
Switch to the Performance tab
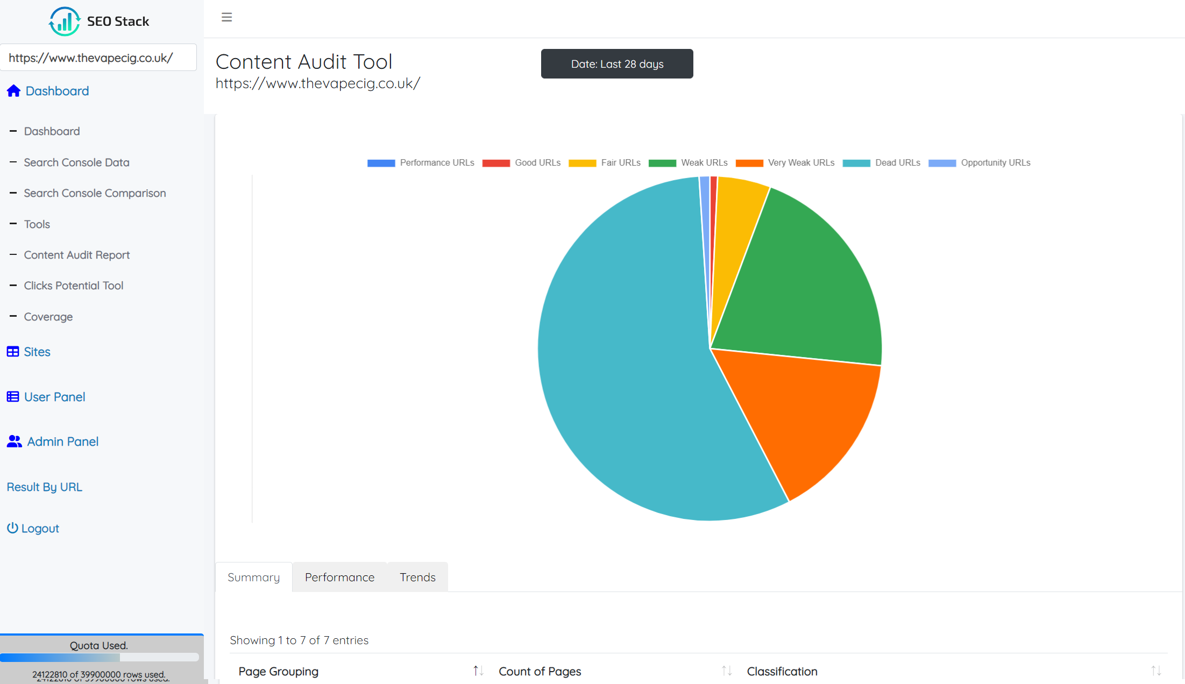tap(339, 577)
